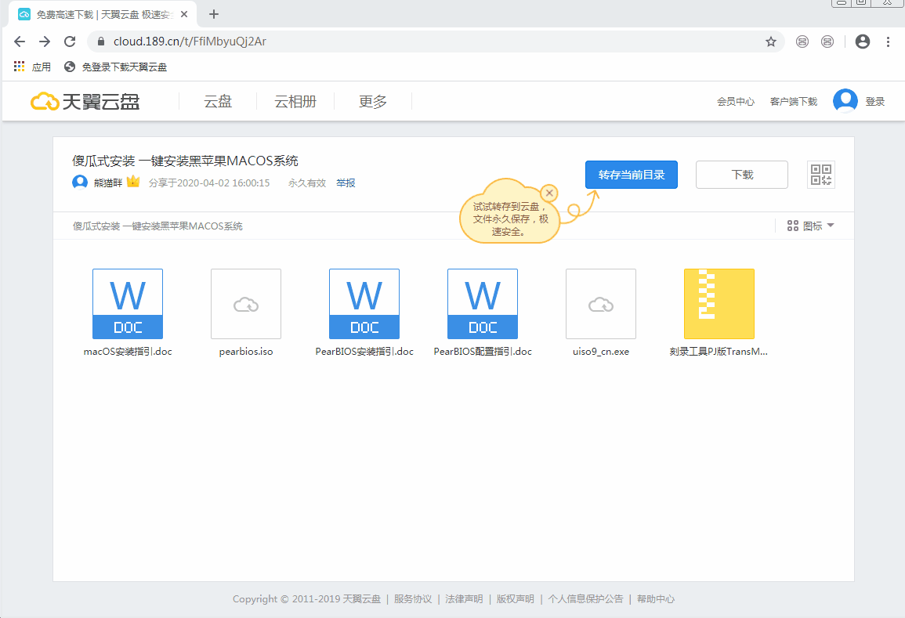
Task: Go forward with the browser forward arrow
Action: pos(45,42)
